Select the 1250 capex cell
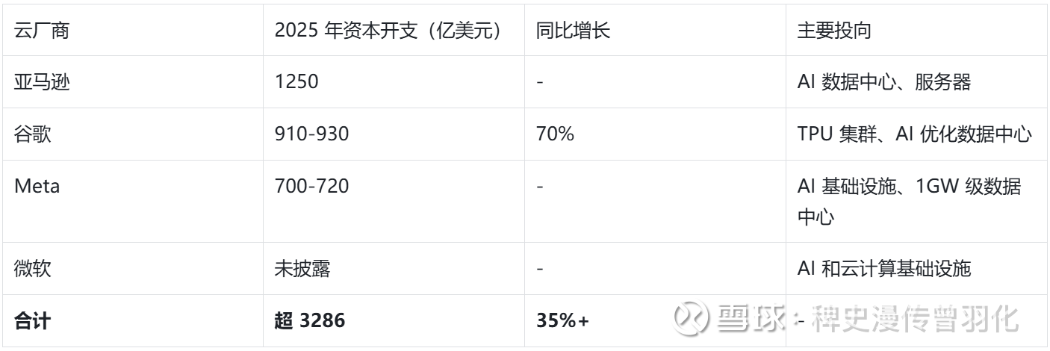The image size is (1050, 351). (x=296, y=82)
